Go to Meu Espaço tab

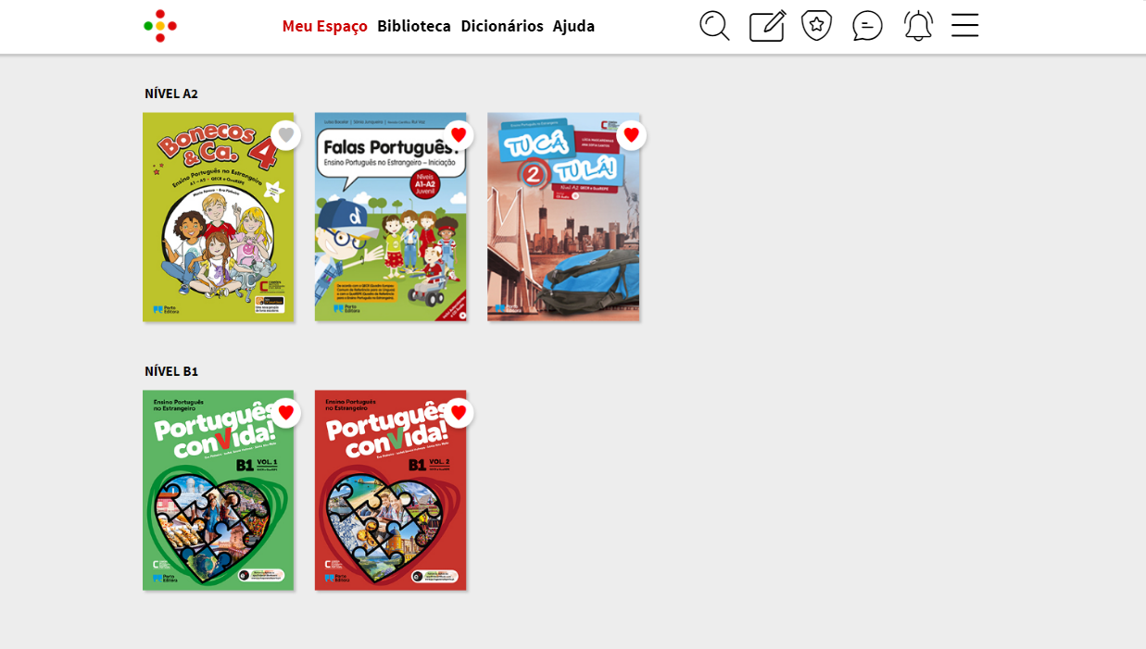click(324, 26)
